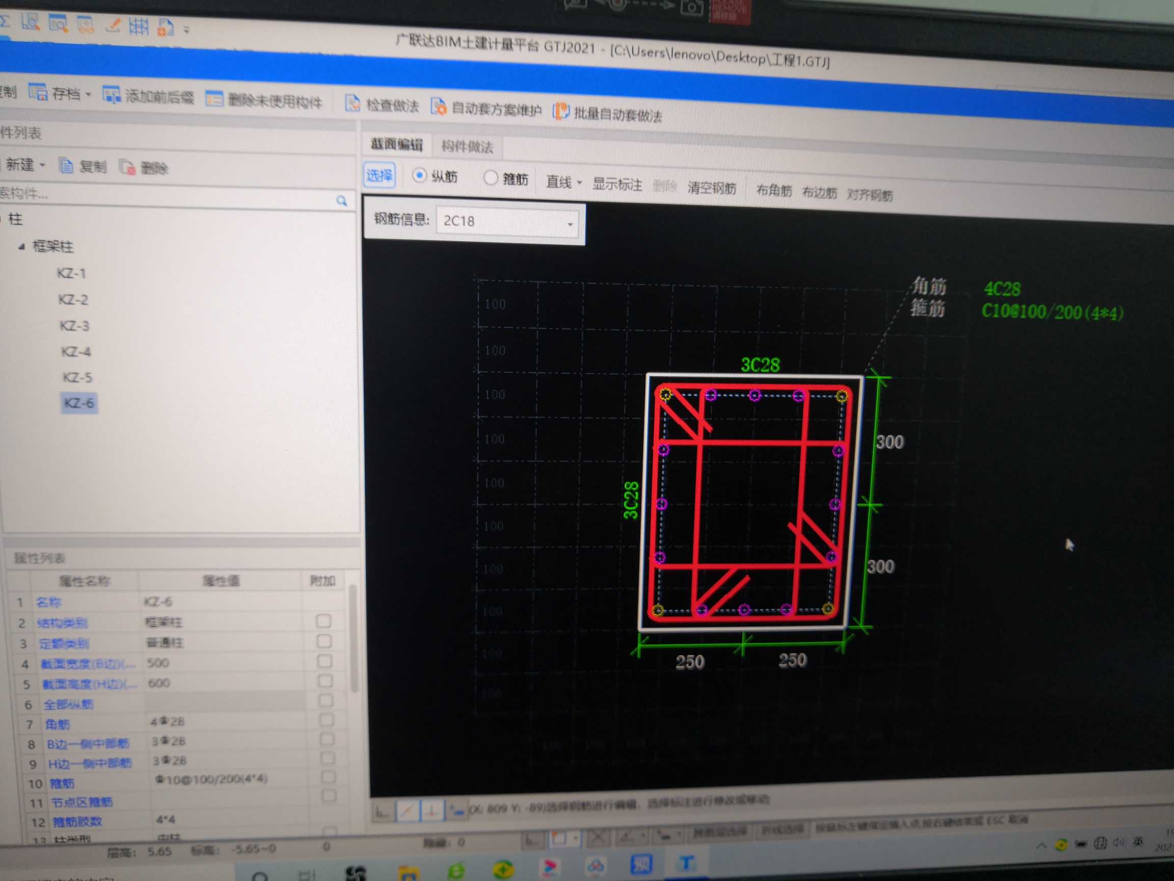Collapse the 框架柱 tree node

(21, 246)
